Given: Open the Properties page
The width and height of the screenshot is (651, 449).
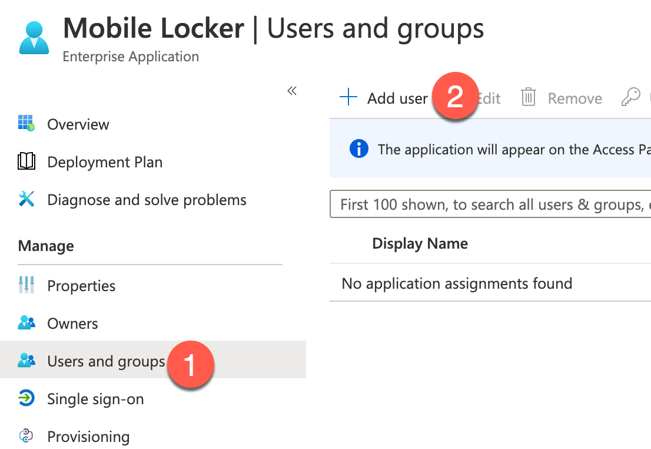Looking at the screenshot, I should click(81, 286).
